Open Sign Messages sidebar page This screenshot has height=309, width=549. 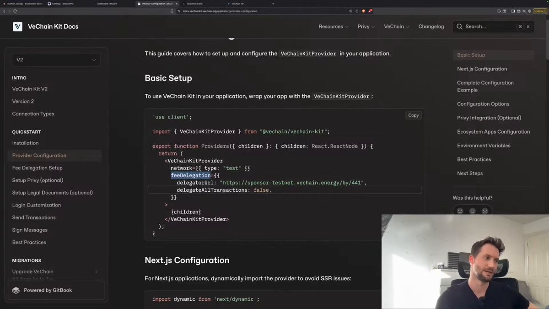click(x=30, y=230)
